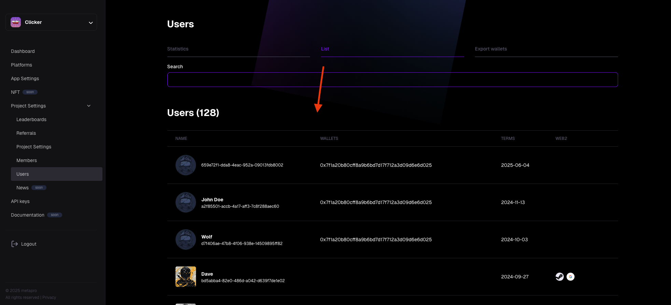Click the Logout icon
This screenshot has height=305, width=671.
tap(15, 244)
